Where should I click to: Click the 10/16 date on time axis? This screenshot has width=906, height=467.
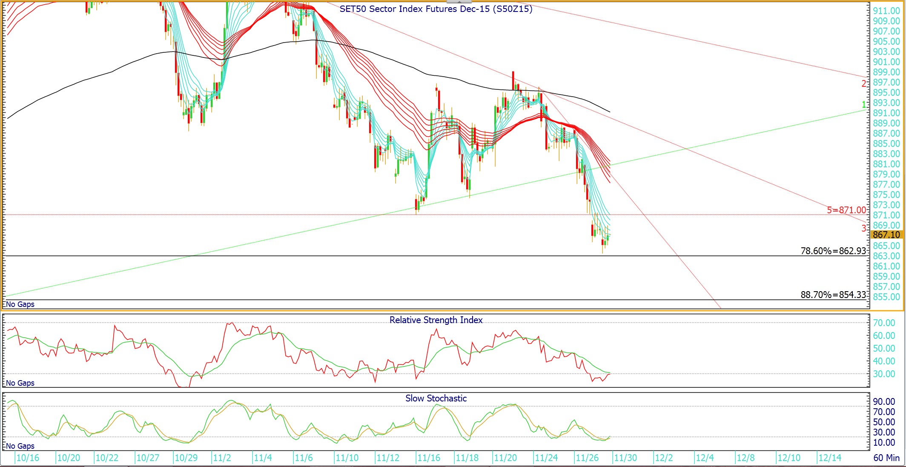coord(28,458)
